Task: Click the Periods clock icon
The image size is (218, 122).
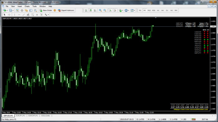Action: 126,10
